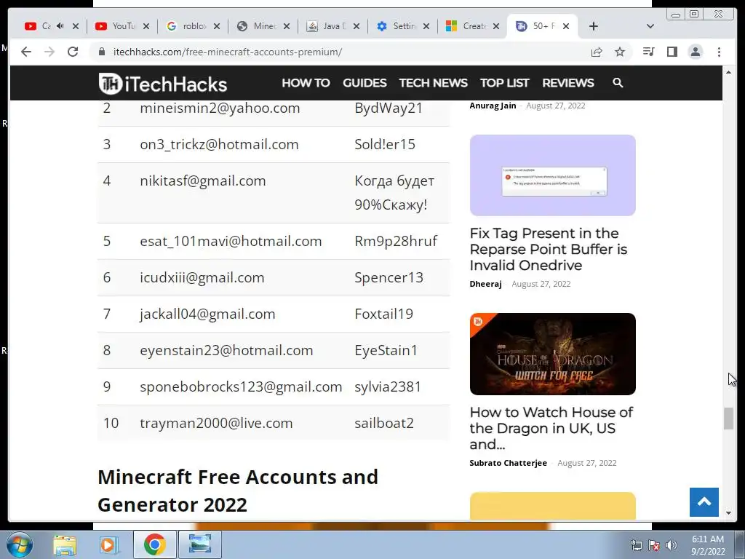Image resolution: width=745 pixels, height=559 pixels.
Task: Click author Dheeraj link
Action: pyautogui.click(x=485, y=284)
